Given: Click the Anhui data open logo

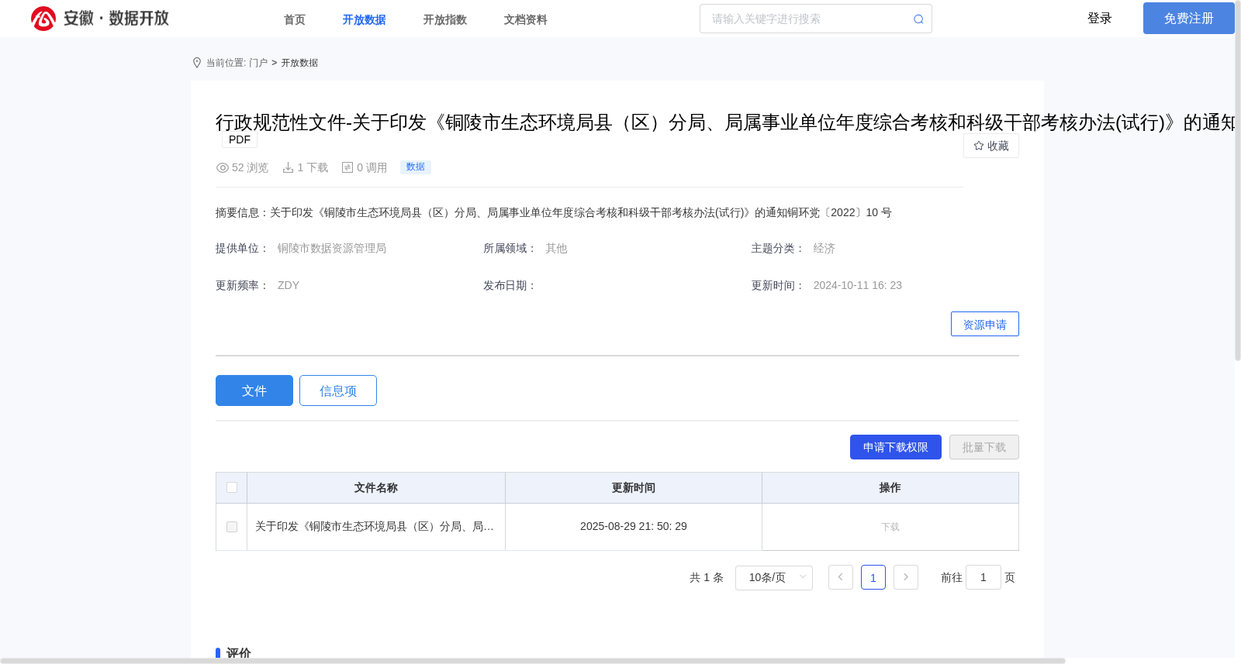Looking at the screenshot, I should pos(100,19).
